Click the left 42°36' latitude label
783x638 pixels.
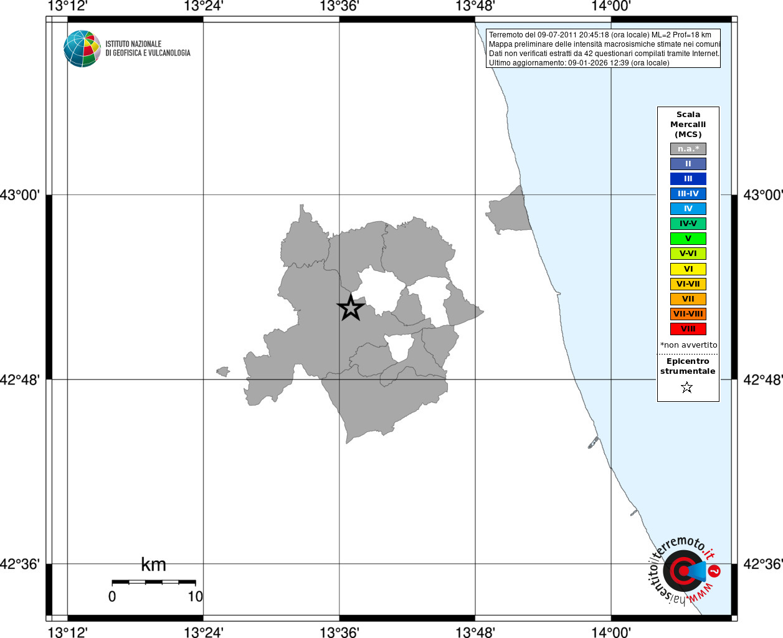[x=20, y=564]
